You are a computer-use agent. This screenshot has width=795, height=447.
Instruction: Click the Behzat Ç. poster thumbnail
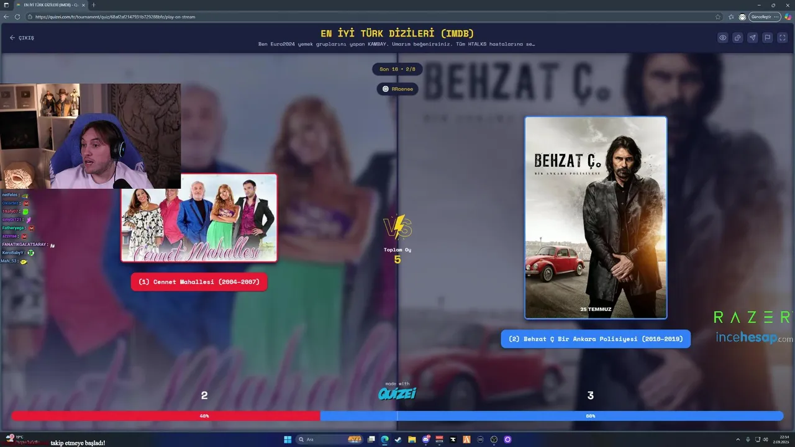pos(596,218)
